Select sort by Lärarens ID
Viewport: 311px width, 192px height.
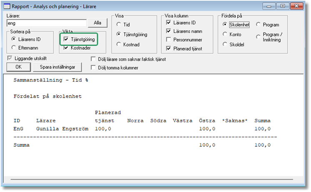(14, 39)
